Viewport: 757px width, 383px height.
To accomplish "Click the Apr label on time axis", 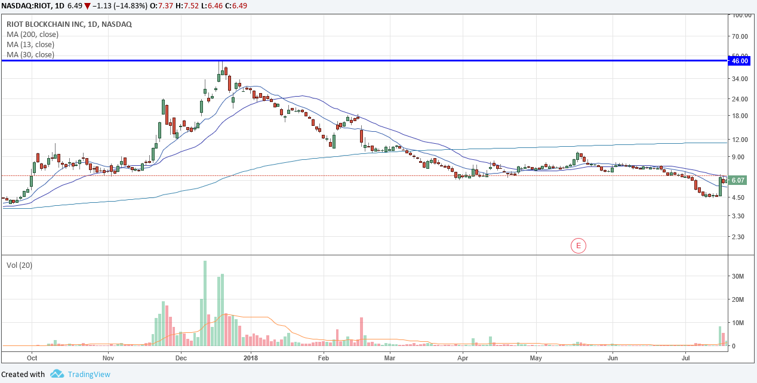I will (463, 359).
